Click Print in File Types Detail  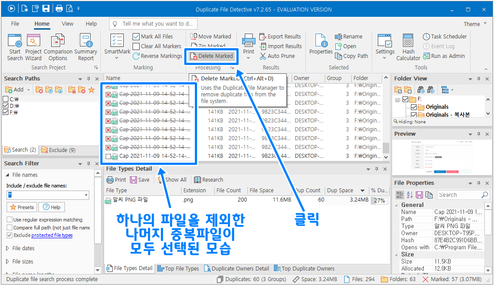[116, 180]
